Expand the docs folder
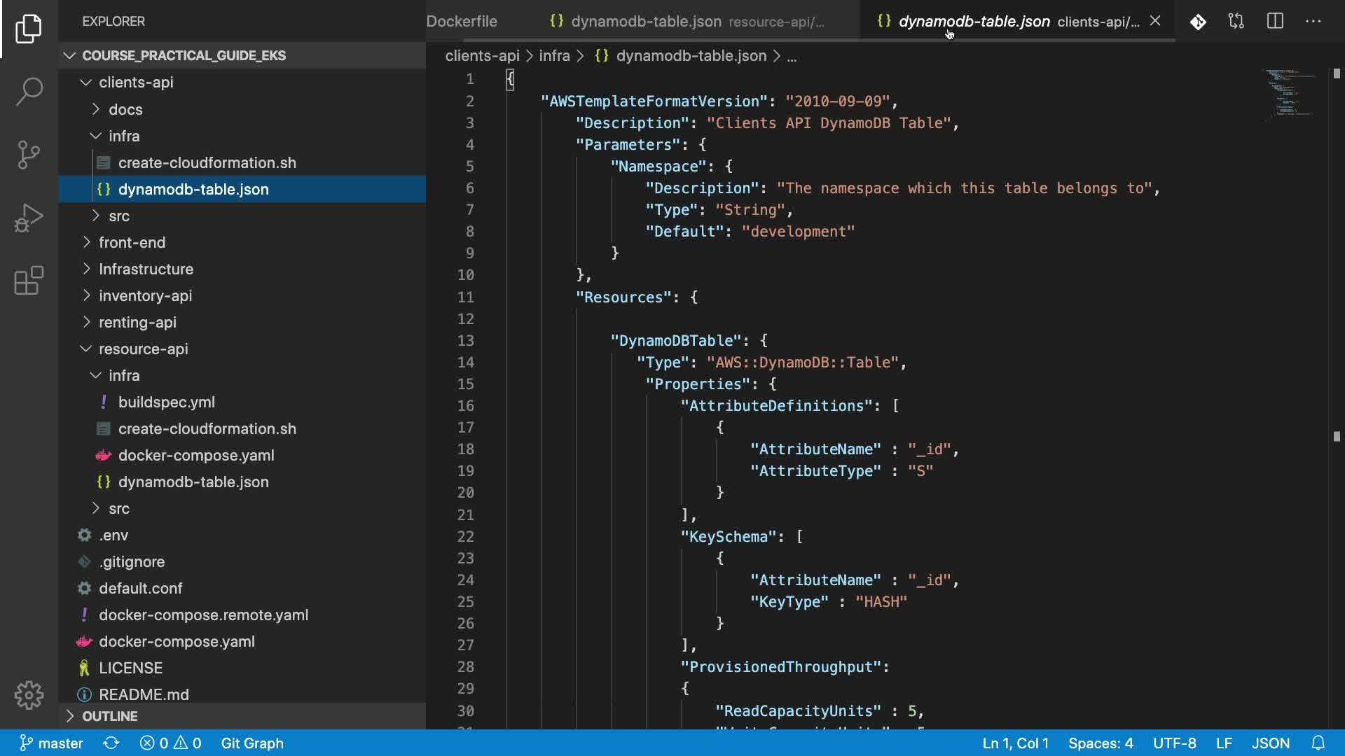Screen dimensions: 1345x756 click(x=125, y=109)
